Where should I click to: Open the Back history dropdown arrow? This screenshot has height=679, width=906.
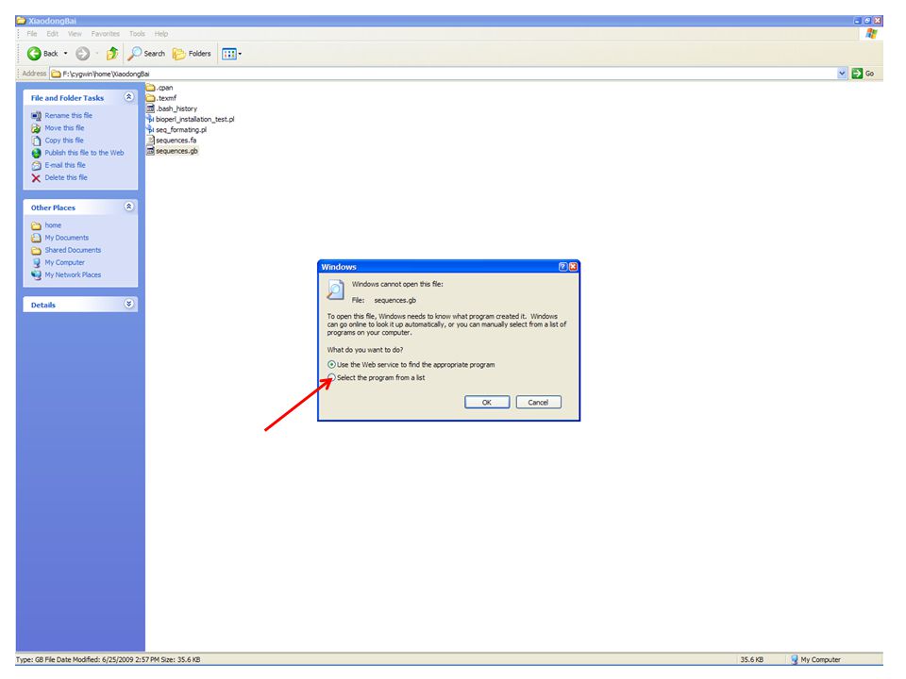(65, 54)
